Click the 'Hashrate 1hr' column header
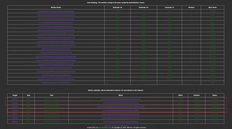Image resolution: width=232 pixels, height=129 pixels. pos(144,7)
